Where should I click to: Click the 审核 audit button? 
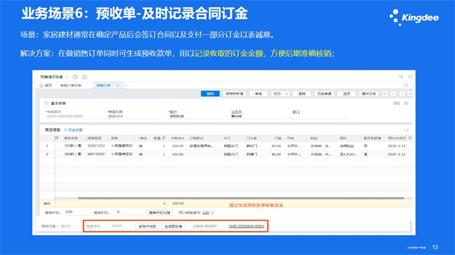(x=258, y=93)
